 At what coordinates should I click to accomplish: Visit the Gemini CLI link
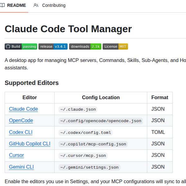tap(21, 167)
